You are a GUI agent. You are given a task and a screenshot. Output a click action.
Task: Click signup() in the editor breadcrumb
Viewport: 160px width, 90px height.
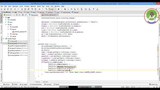[x=45, y=82]
